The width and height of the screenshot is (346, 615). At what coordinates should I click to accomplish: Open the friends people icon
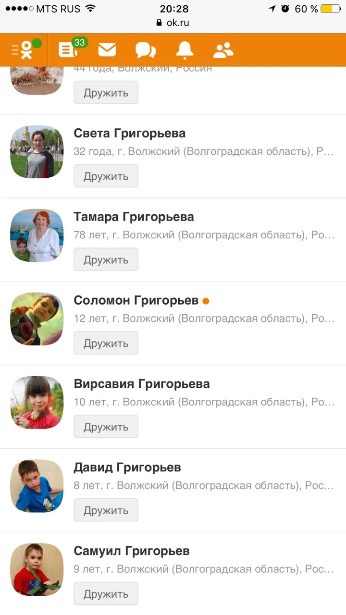(x=223, y=50)
